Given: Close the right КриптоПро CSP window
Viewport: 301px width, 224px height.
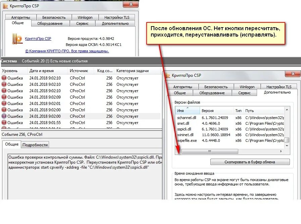Looking at the screenshot, I should coord(293,74).
